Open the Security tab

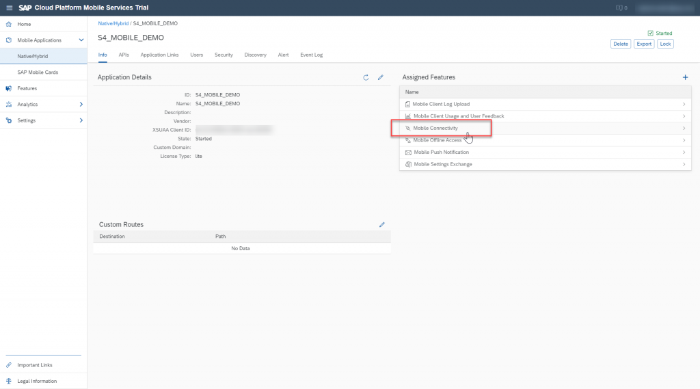tap(224, 55)
